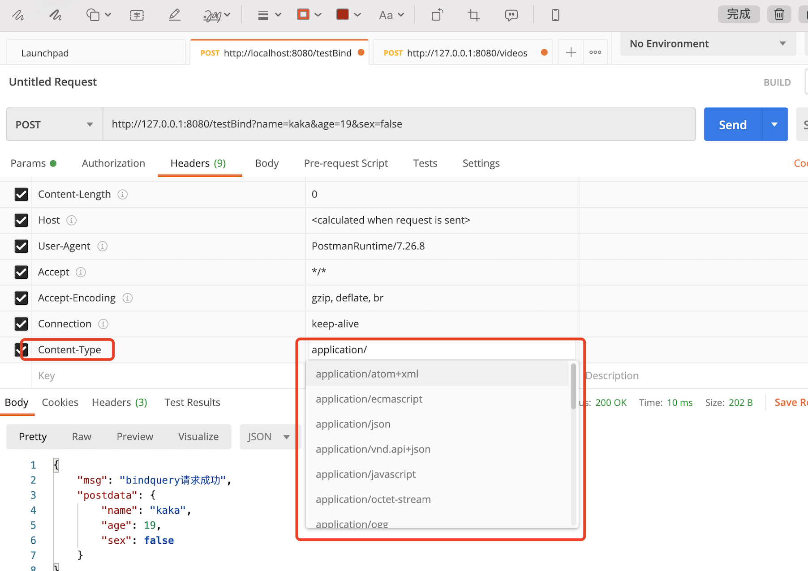This screenshot has height=571, width=808.
Task: Open the No Environment dropdown
Action: [x=707, y=43]
